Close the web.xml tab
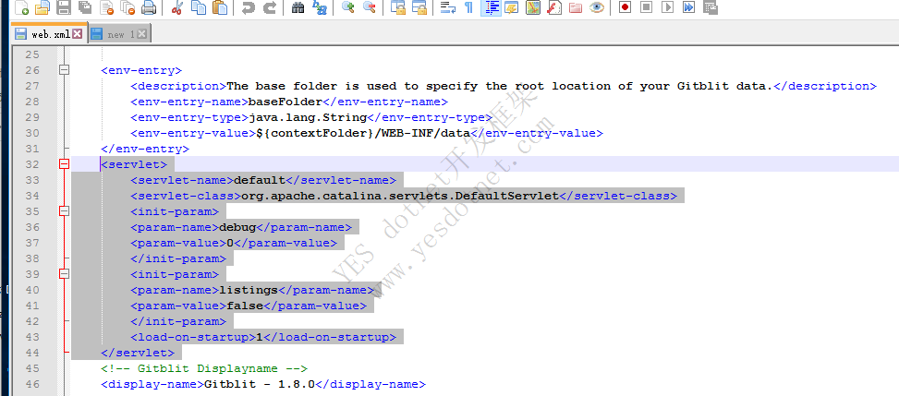 tap(78, 34)
